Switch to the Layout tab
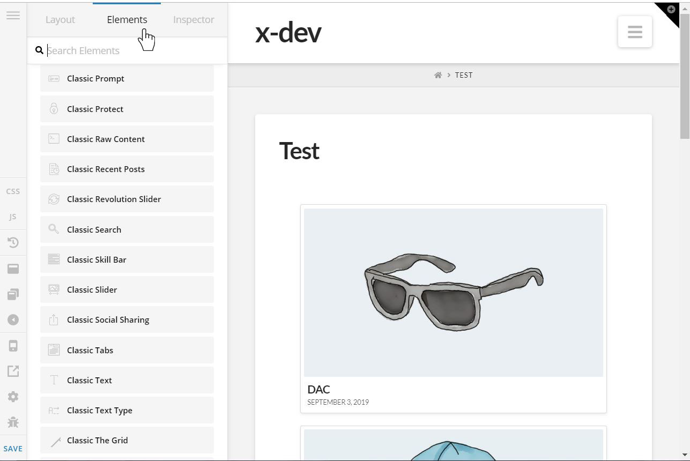Image resolution: width=690 pixels, height=461 pixels. point(60,20)
